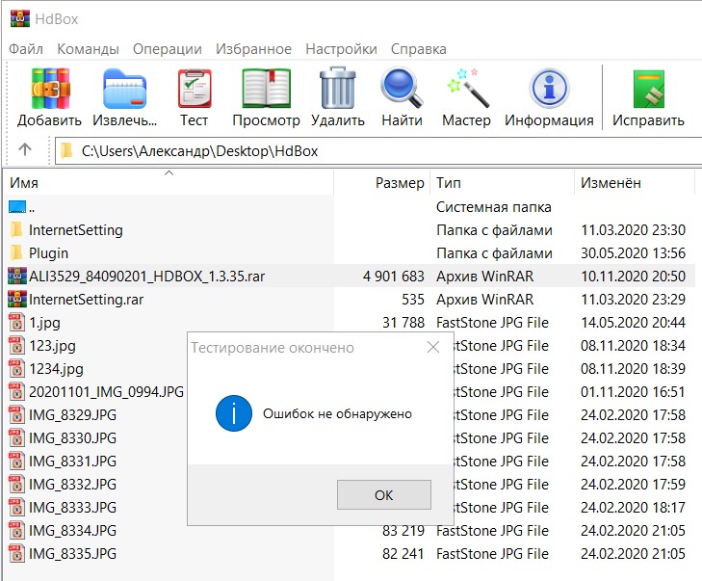Click the InternetSetting.rar archive icon
The image size is (702, 581).
point(17,299)
